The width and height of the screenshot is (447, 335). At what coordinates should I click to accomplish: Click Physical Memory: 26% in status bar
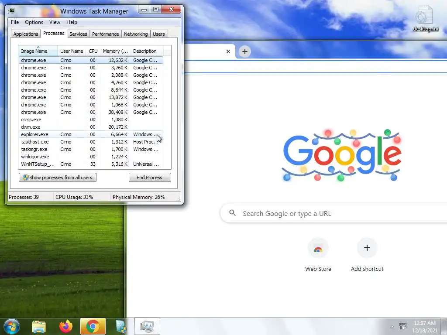(138, 197)
